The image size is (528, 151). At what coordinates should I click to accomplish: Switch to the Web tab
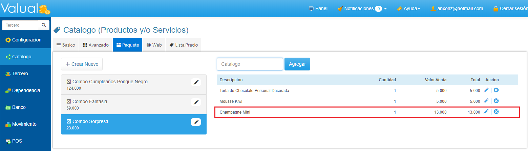(154, 45)
